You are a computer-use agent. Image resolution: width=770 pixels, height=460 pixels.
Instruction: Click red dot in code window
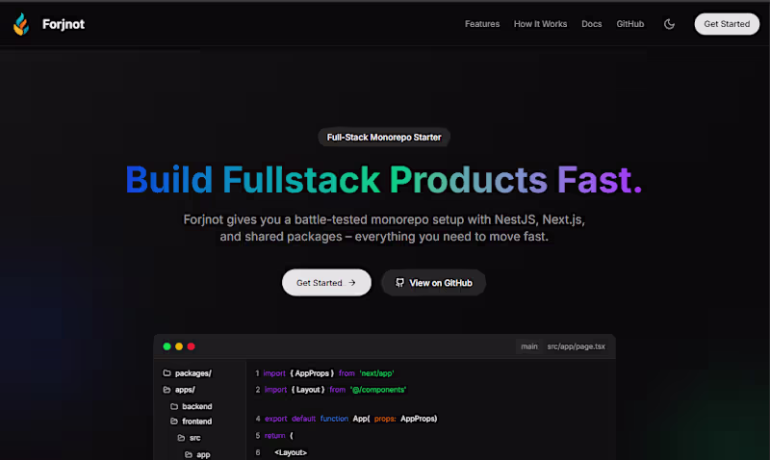(x=191, y=346)
